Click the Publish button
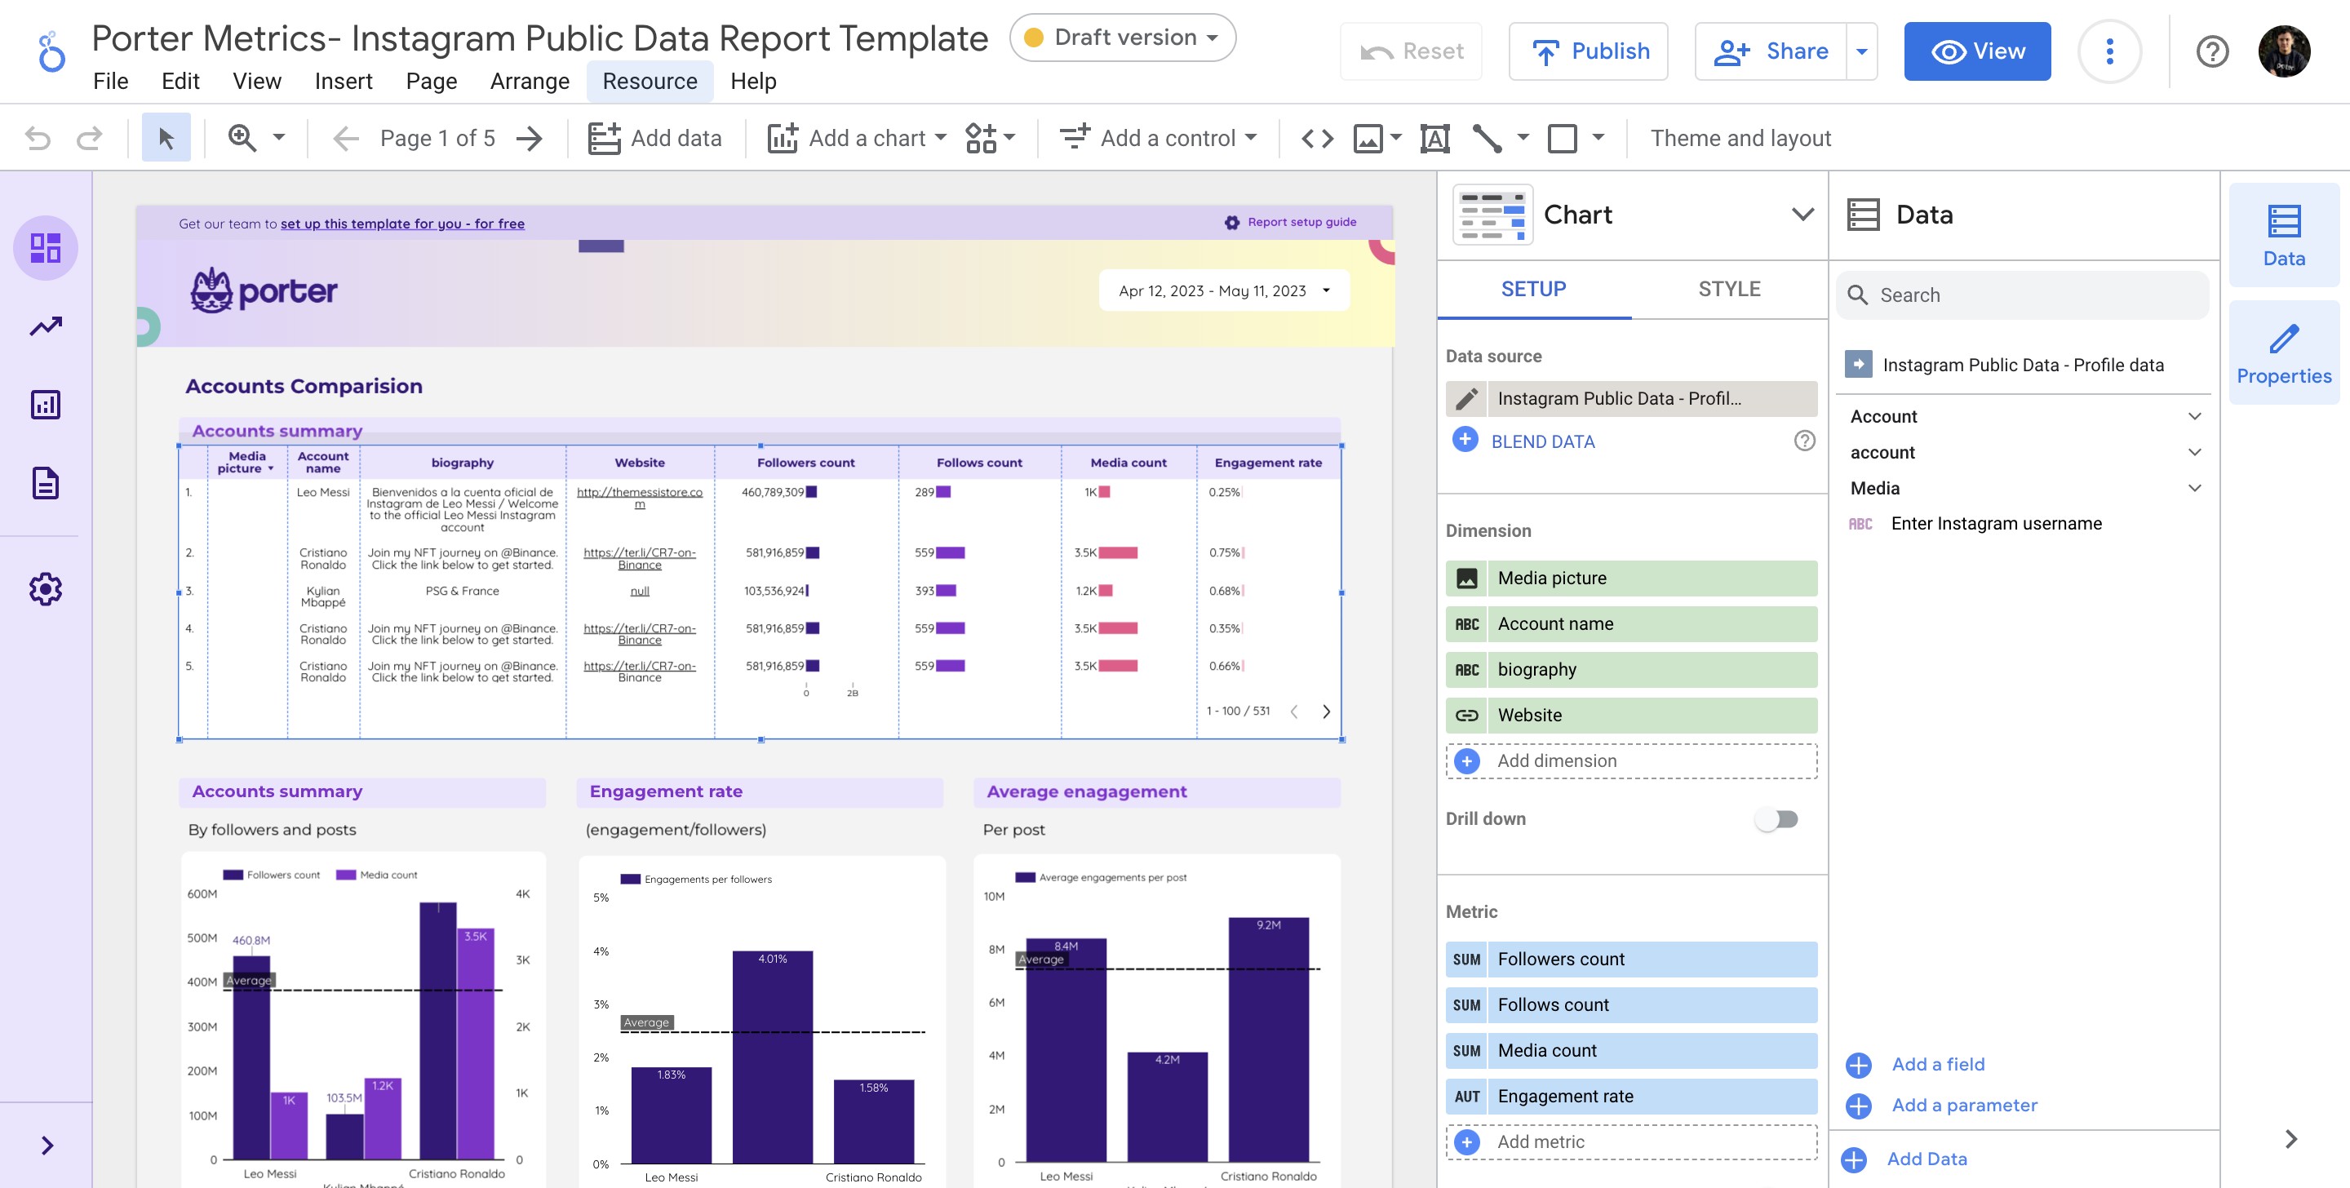The width and height of the screenshot is (2350, 1188). point(1588,51)
